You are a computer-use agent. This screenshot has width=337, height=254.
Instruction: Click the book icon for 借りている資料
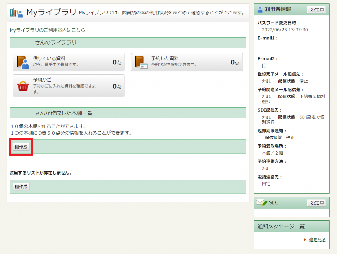(23, 62)
